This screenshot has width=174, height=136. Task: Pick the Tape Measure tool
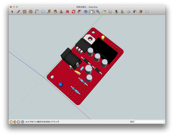49,12
